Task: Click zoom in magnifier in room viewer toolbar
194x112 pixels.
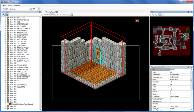Action: pyautogui.click(x=64, y=15)
